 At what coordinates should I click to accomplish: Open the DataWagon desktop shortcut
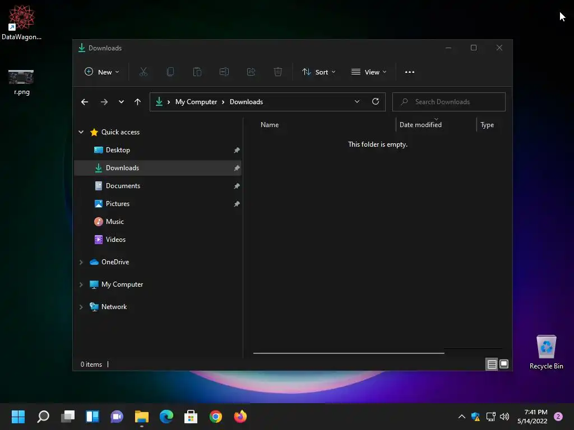click(22, 22)
